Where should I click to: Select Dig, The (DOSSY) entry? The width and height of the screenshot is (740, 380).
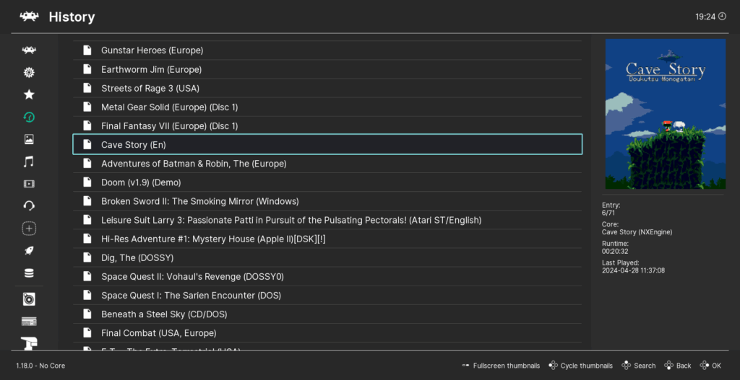coord(327,257)
